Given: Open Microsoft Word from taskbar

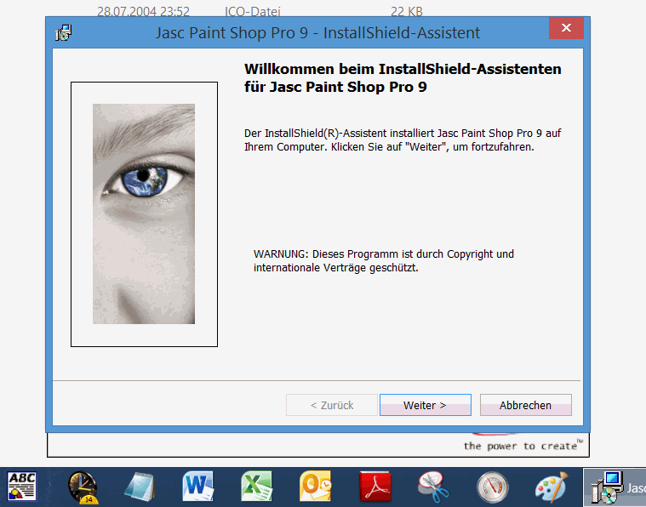Looking at the screenshot, I should pyautogui.click(x=197, y=487).
